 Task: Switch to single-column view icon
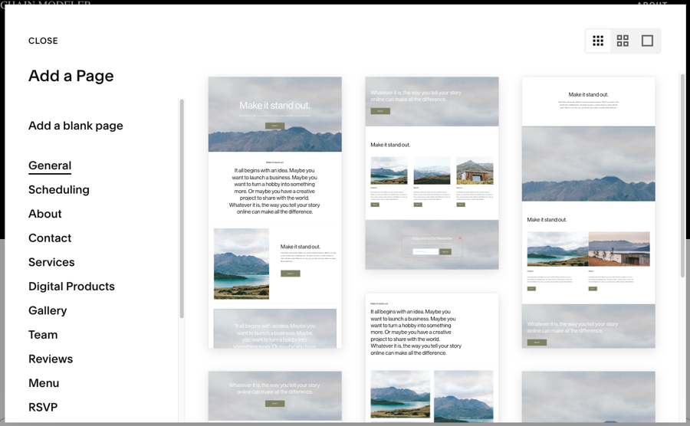[x=647, y=41]
